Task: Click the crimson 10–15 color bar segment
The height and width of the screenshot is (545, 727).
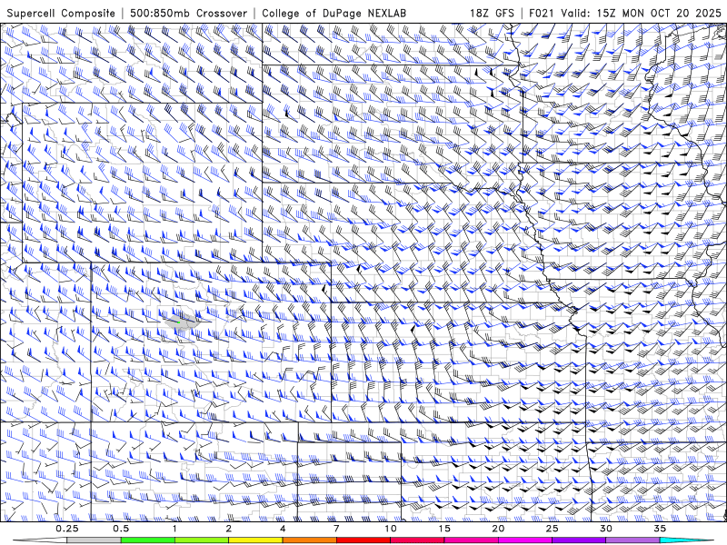Action: tap(417, 540)
